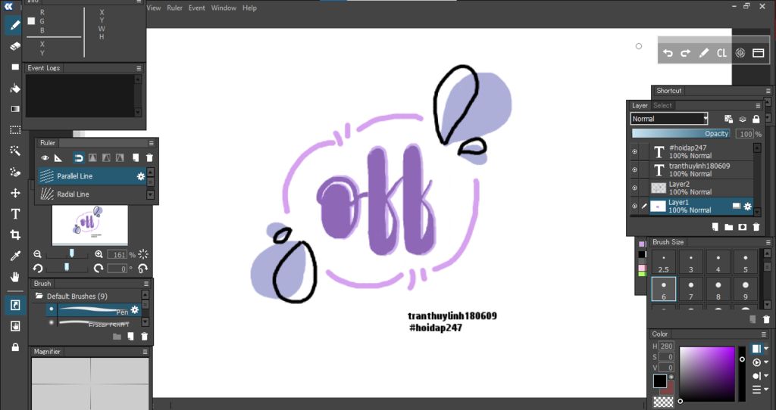Open the Window menu

pyautogui.click(x=224, y=8)
